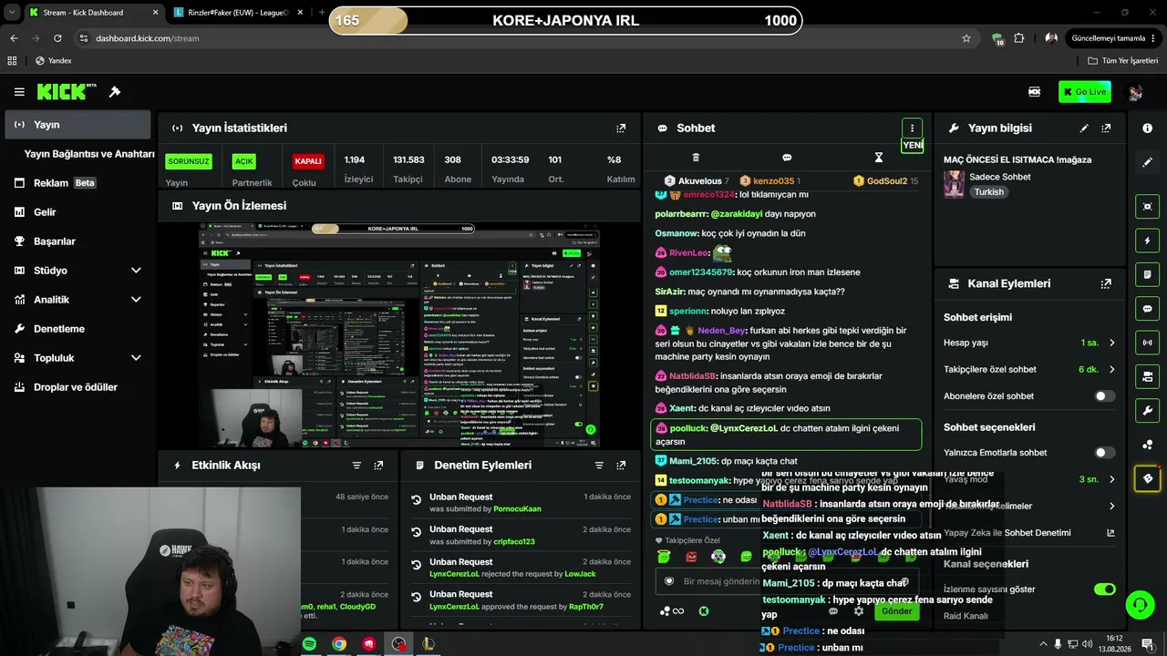Open filter options in Etkinlik Akışı panel

click(356, 466)
